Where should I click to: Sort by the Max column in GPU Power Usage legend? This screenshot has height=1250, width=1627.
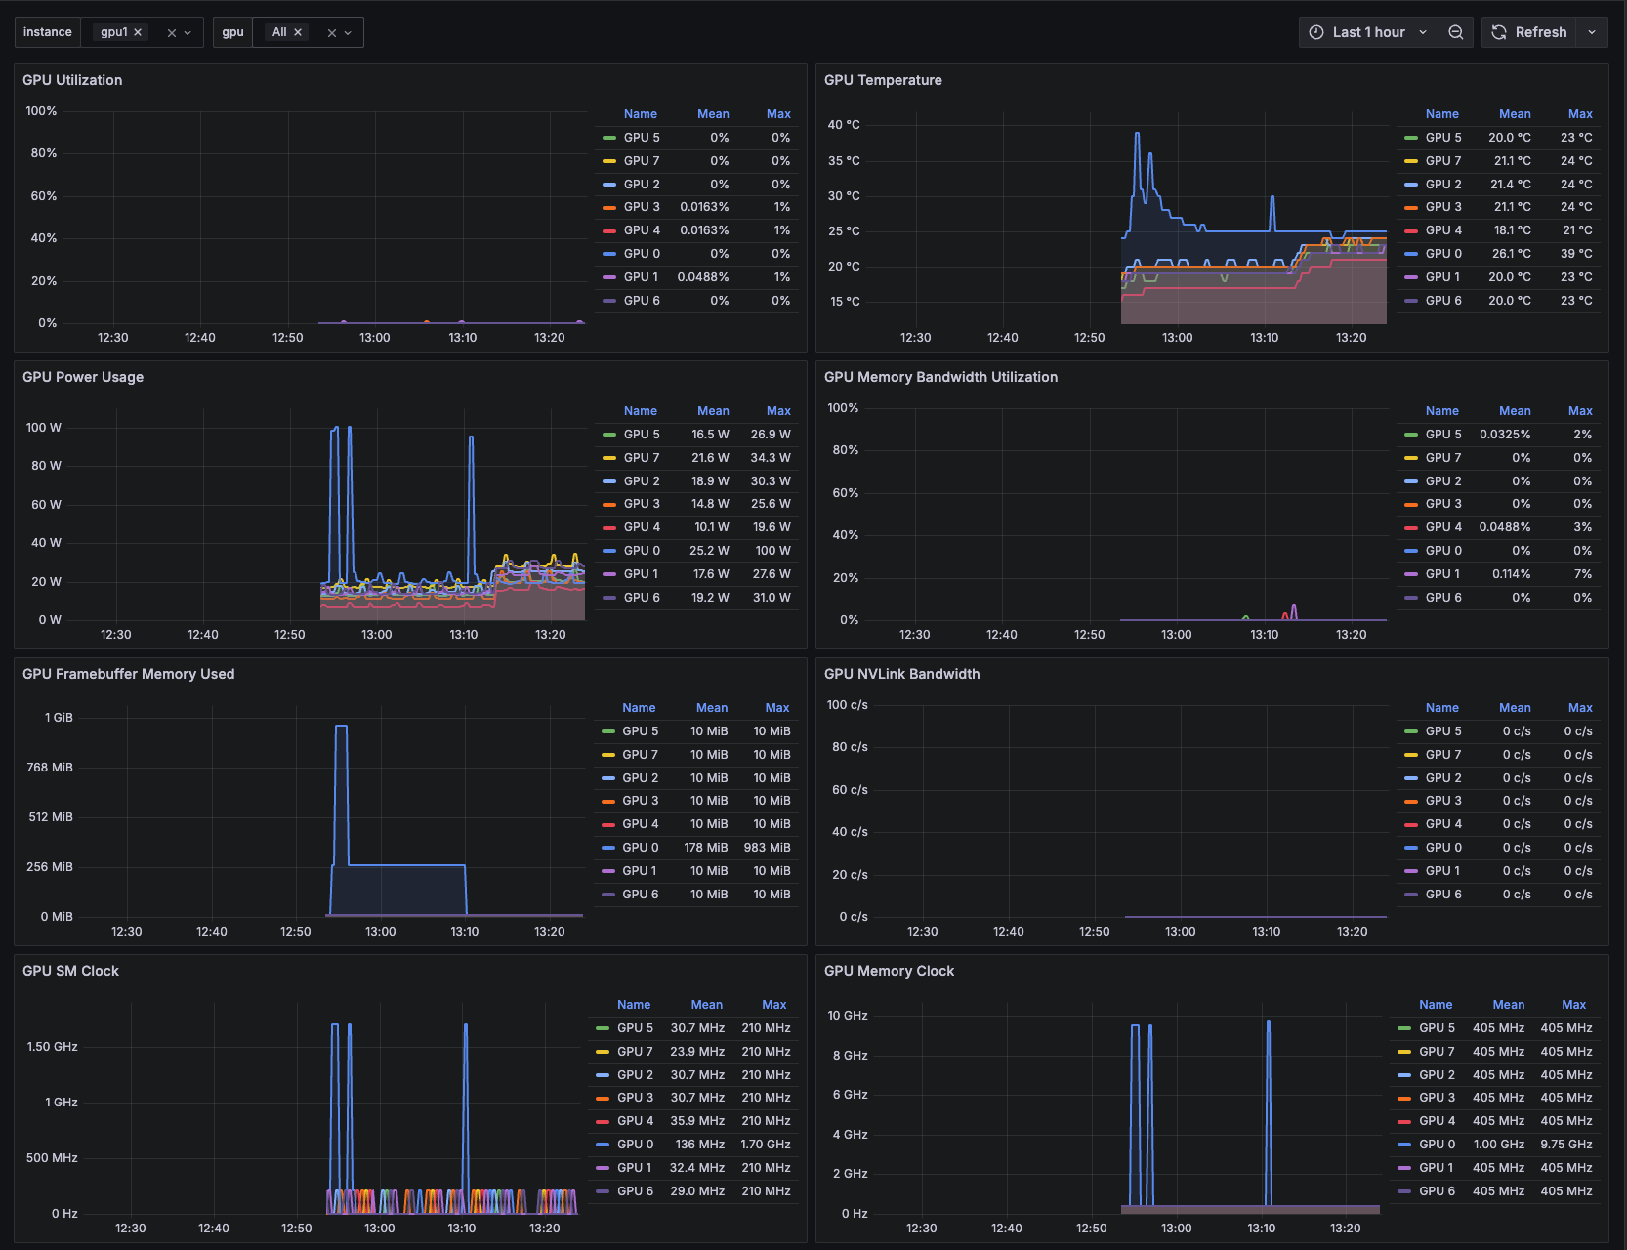[x=778, y=410]
